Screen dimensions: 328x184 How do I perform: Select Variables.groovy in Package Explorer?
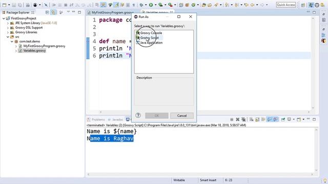(x=34, y=51)
